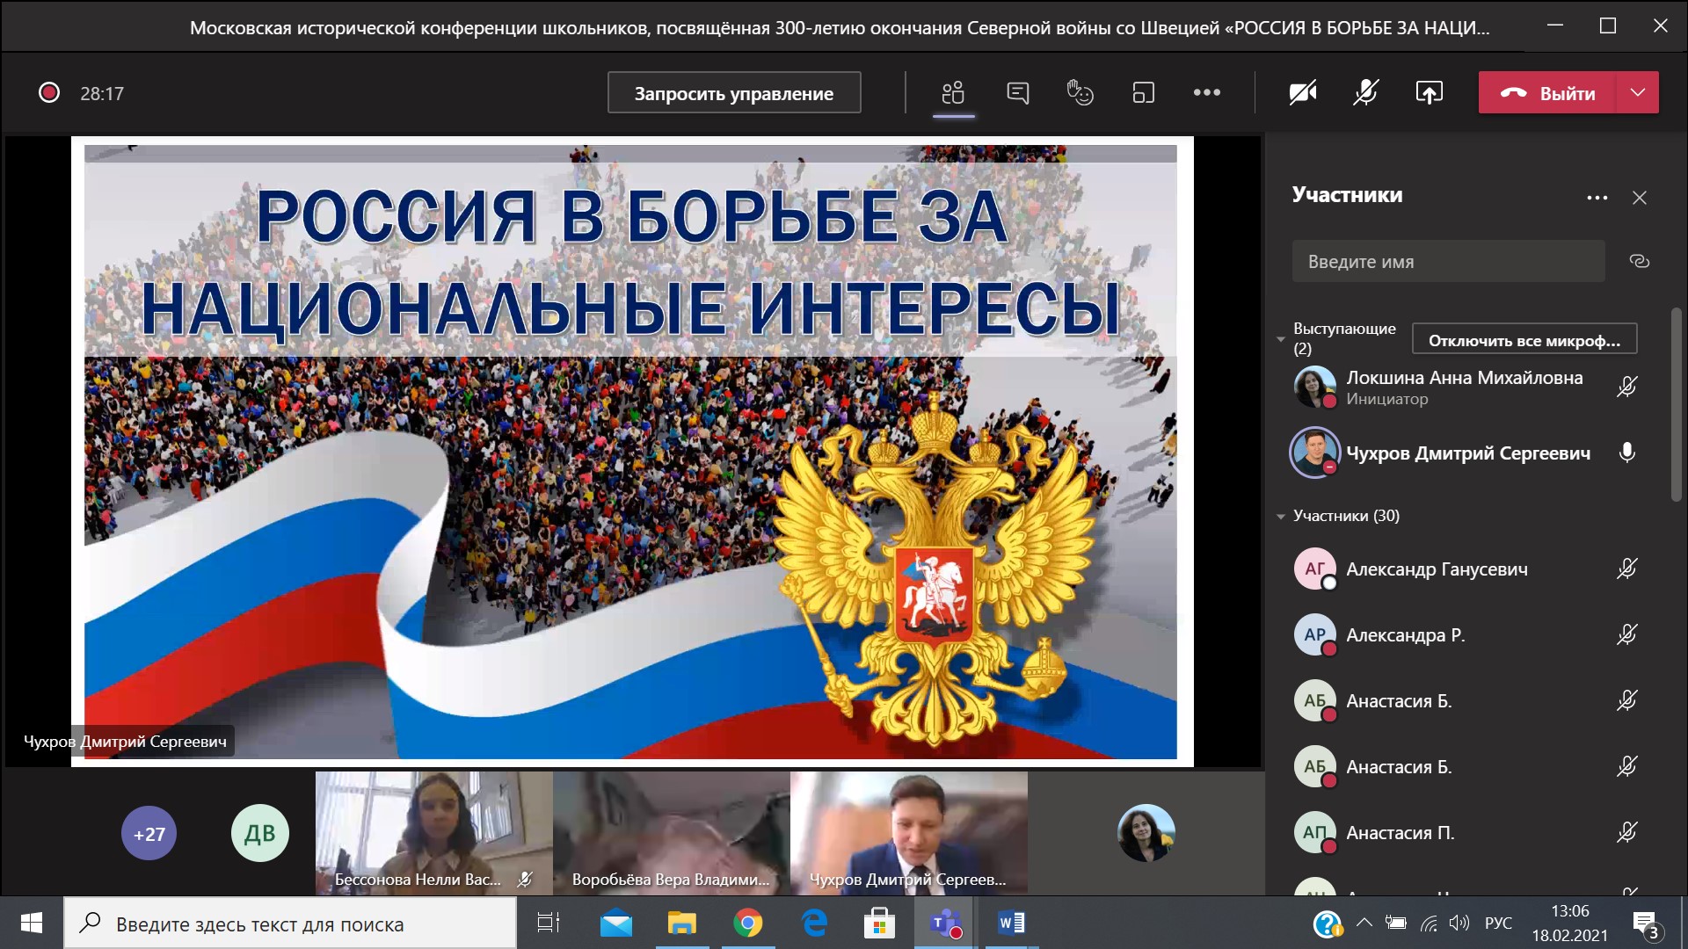The height and width of the screenshot is (949, 1688).
Task: Select Александра Р. name in the list
Action: 1405,635
